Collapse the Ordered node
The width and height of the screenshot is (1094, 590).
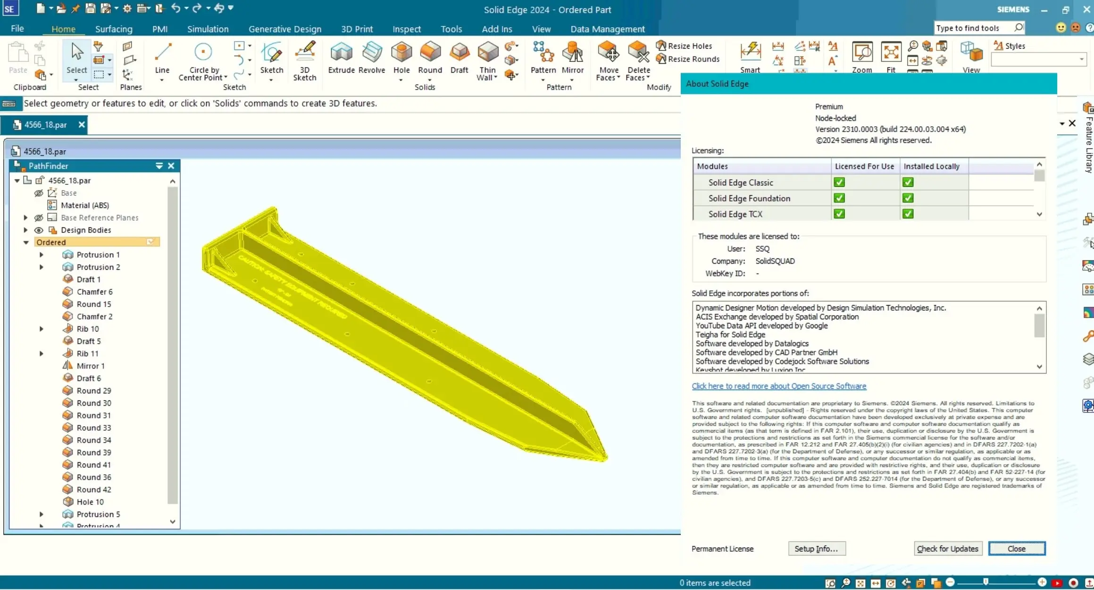pyautogui.click(x=26, y=242)
